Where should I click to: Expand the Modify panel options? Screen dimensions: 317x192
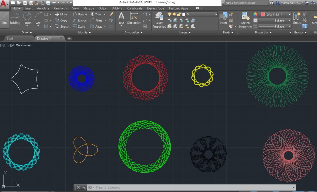[85, 33]
